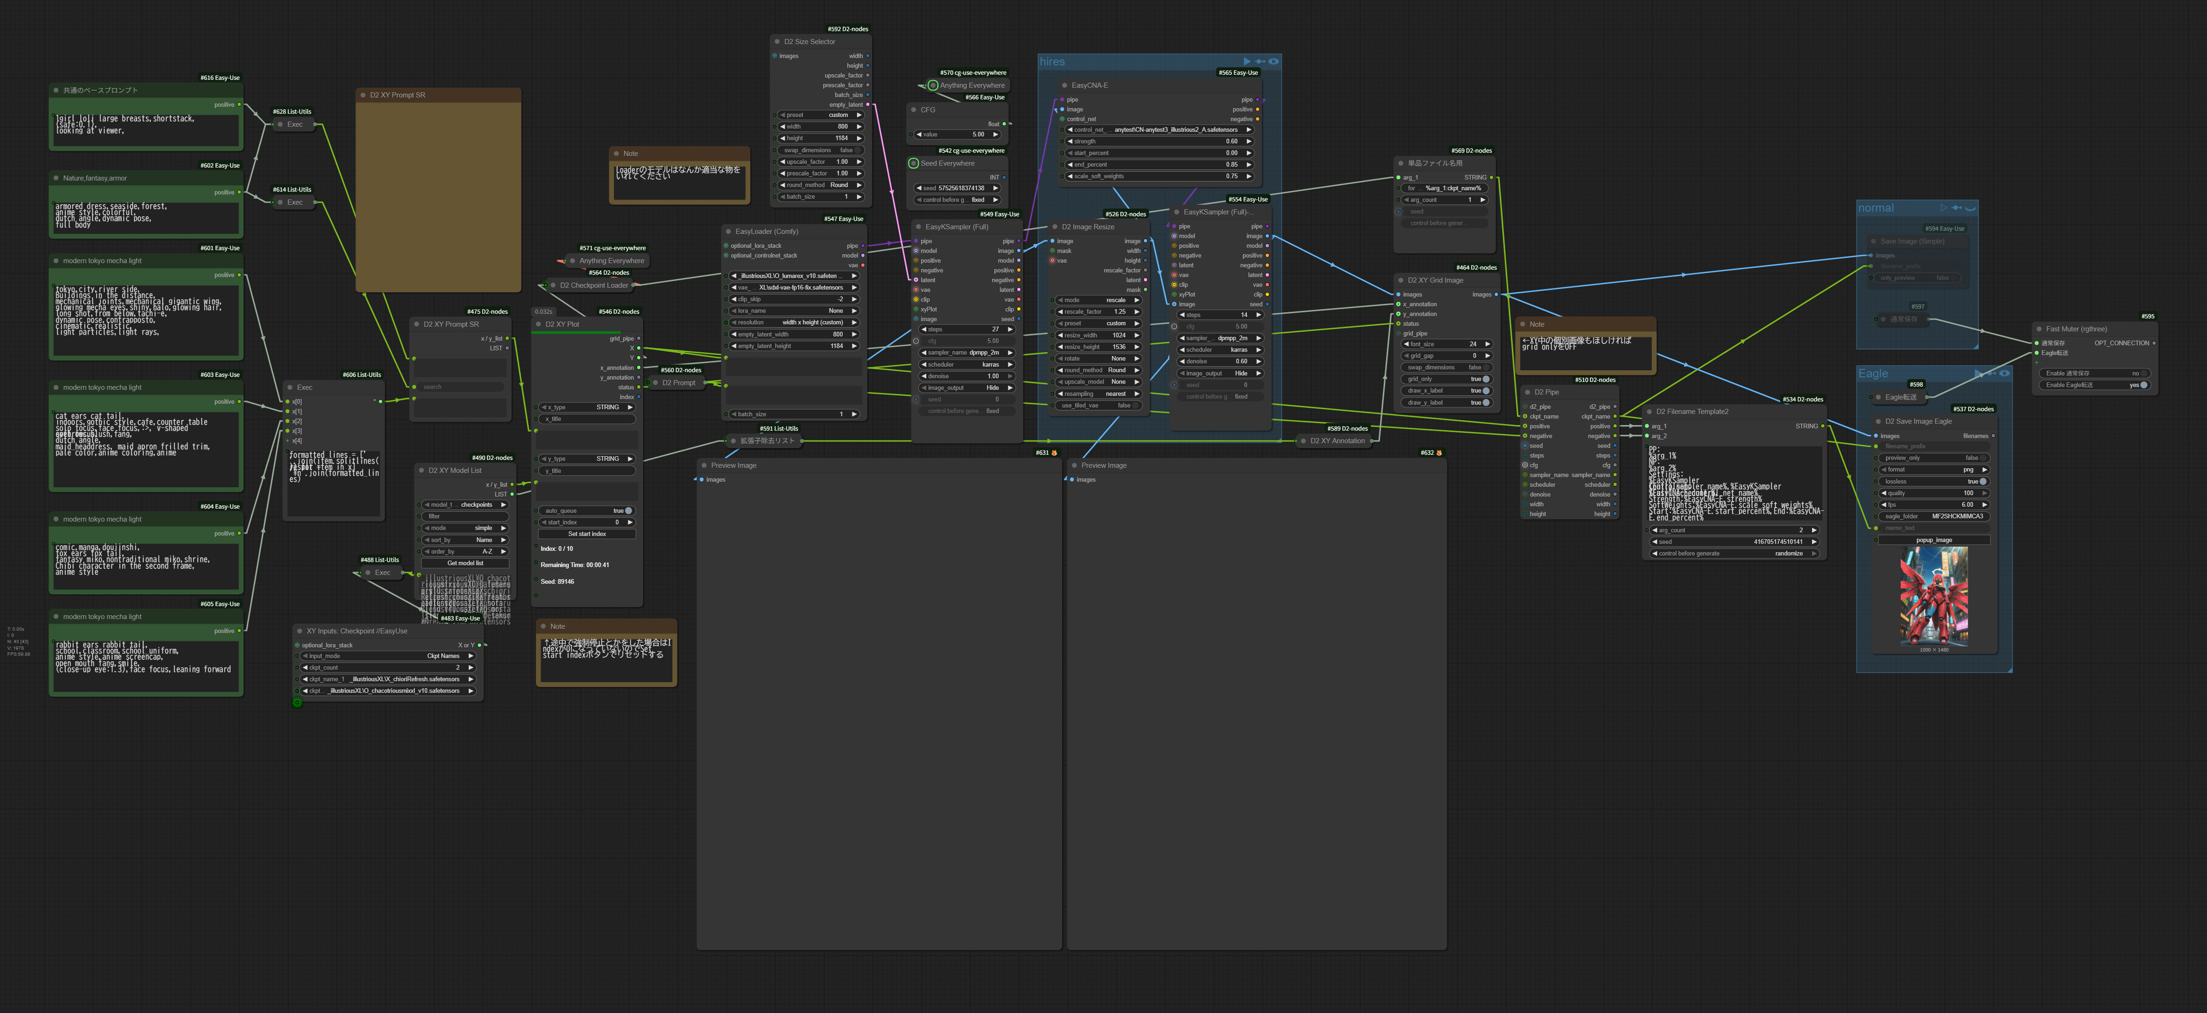Click the Set start index button
2207x1013 pixels.
coord(587,534)
